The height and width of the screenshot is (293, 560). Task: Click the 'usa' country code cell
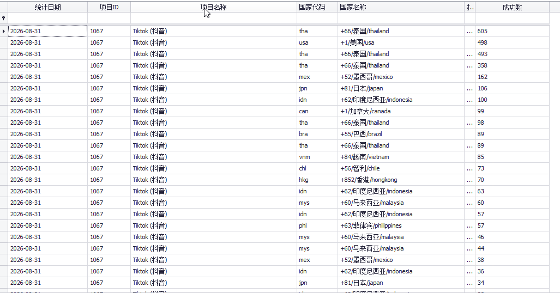pos(317,42)
